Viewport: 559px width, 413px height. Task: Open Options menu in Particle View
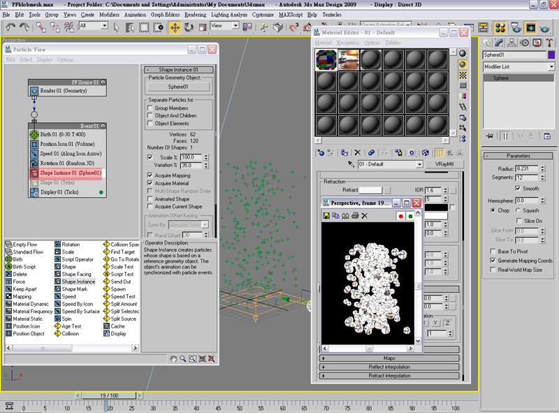(65, 59)
